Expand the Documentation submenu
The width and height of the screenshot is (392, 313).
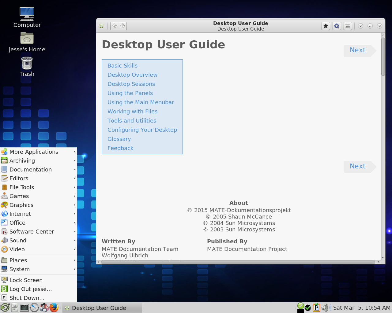coord(39,169)
